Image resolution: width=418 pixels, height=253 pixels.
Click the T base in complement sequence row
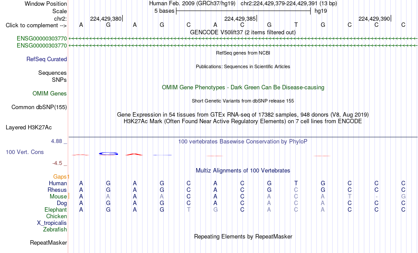(x=296, y=25)
